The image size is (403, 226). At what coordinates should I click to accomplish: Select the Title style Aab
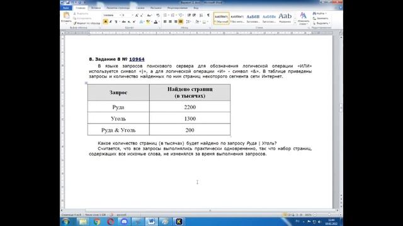click(x=285, y=18)
